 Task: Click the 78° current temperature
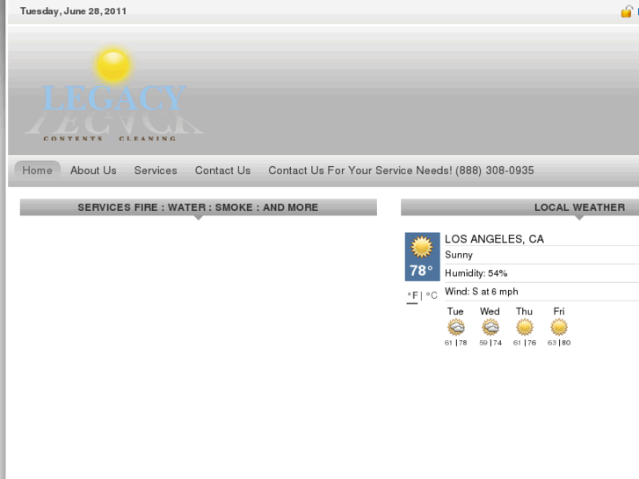(x=421, y=271)
